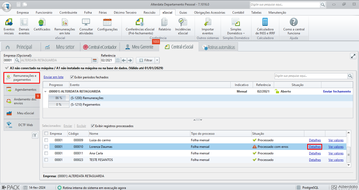Open the Referência calendar picker
This screenshot has width=359, height=190.
click(x=118, y=61)
